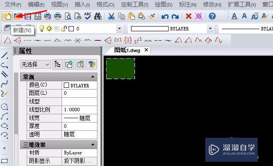Click the New file icon

pos(7,16)
